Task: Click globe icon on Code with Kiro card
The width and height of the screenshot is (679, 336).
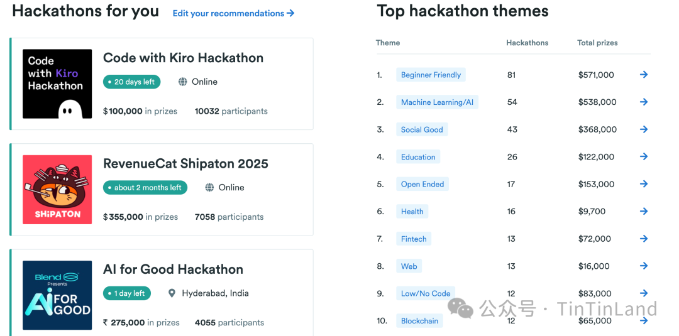Action: (183, 82)
